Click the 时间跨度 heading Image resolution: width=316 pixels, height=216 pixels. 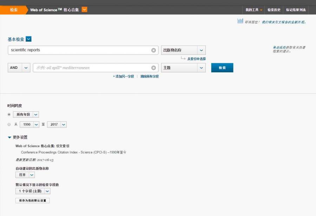coord(14,106)
